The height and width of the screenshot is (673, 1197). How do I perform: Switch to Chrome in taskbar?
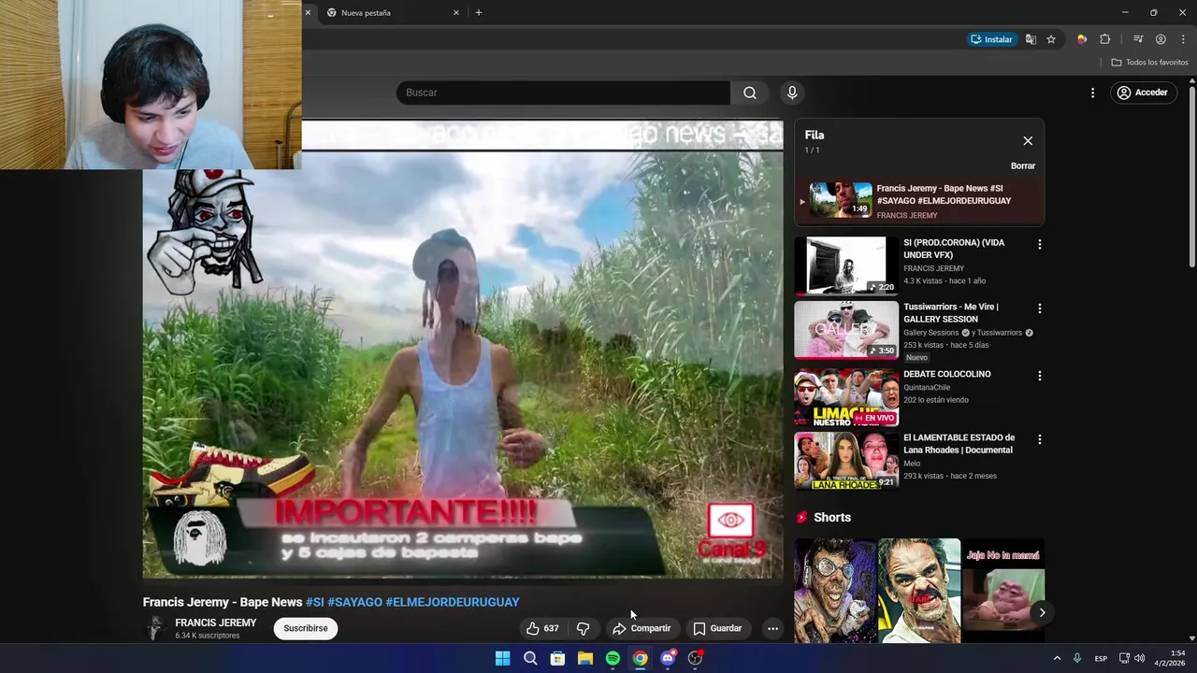(640, 658)
